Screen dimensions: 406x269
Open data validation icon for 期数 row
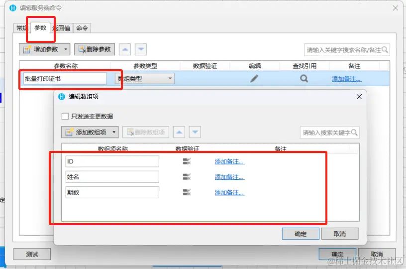pos(187,192)
